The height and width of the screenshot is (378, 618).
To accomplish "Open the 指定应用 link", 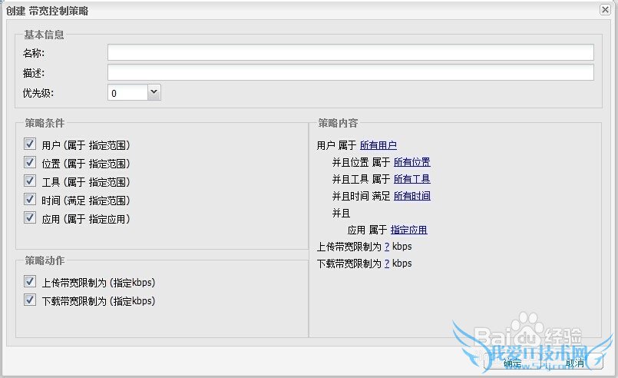I will pyautogui.click(x=408, y=230).
